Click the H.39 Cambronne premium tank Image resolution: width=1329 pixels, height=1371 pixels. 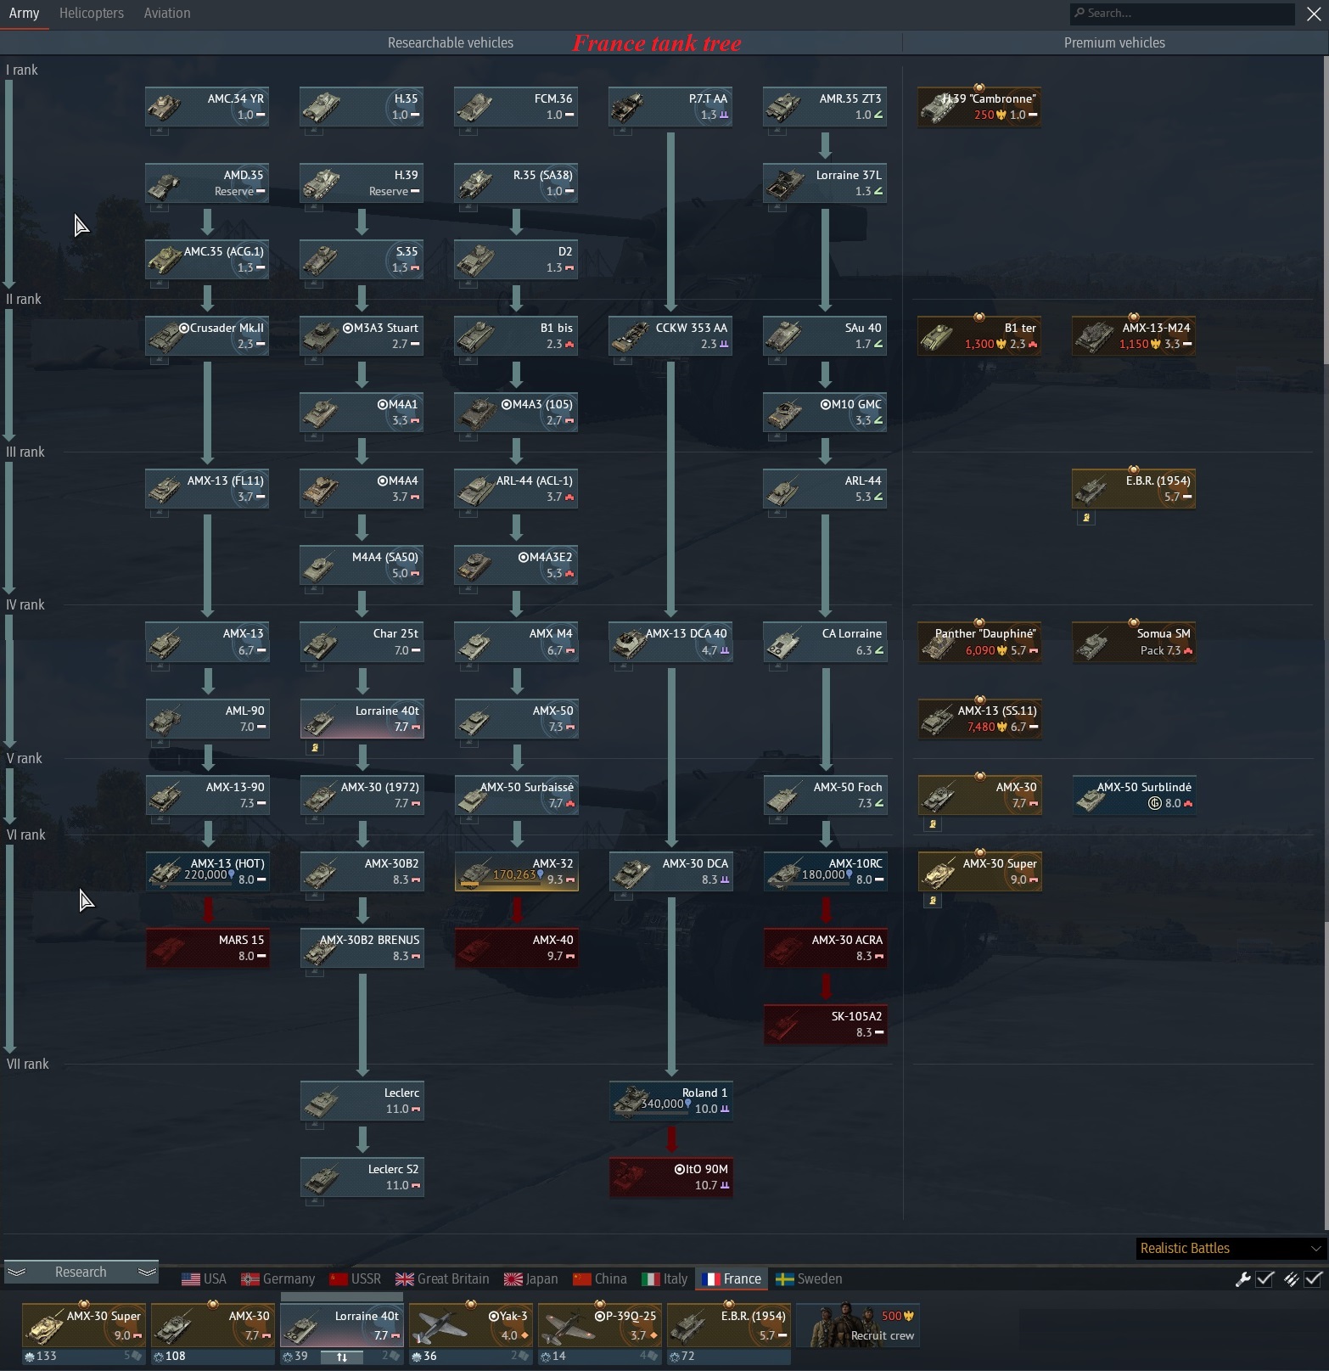980,107
